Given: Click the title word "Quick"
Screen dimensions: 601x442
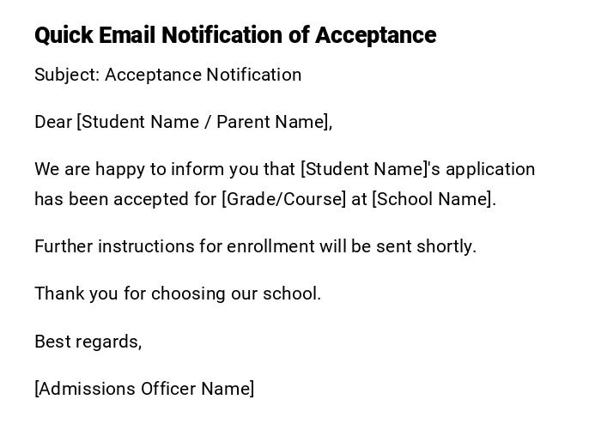Looking at the screenshot, I should click(x=64, y=35).
